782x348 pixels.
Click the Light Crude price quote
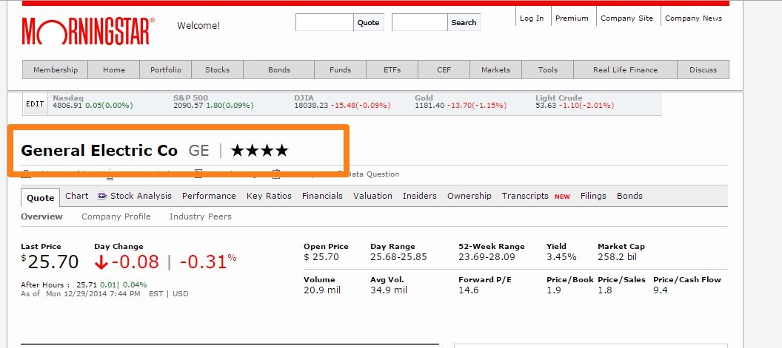(x=575, y=101)
